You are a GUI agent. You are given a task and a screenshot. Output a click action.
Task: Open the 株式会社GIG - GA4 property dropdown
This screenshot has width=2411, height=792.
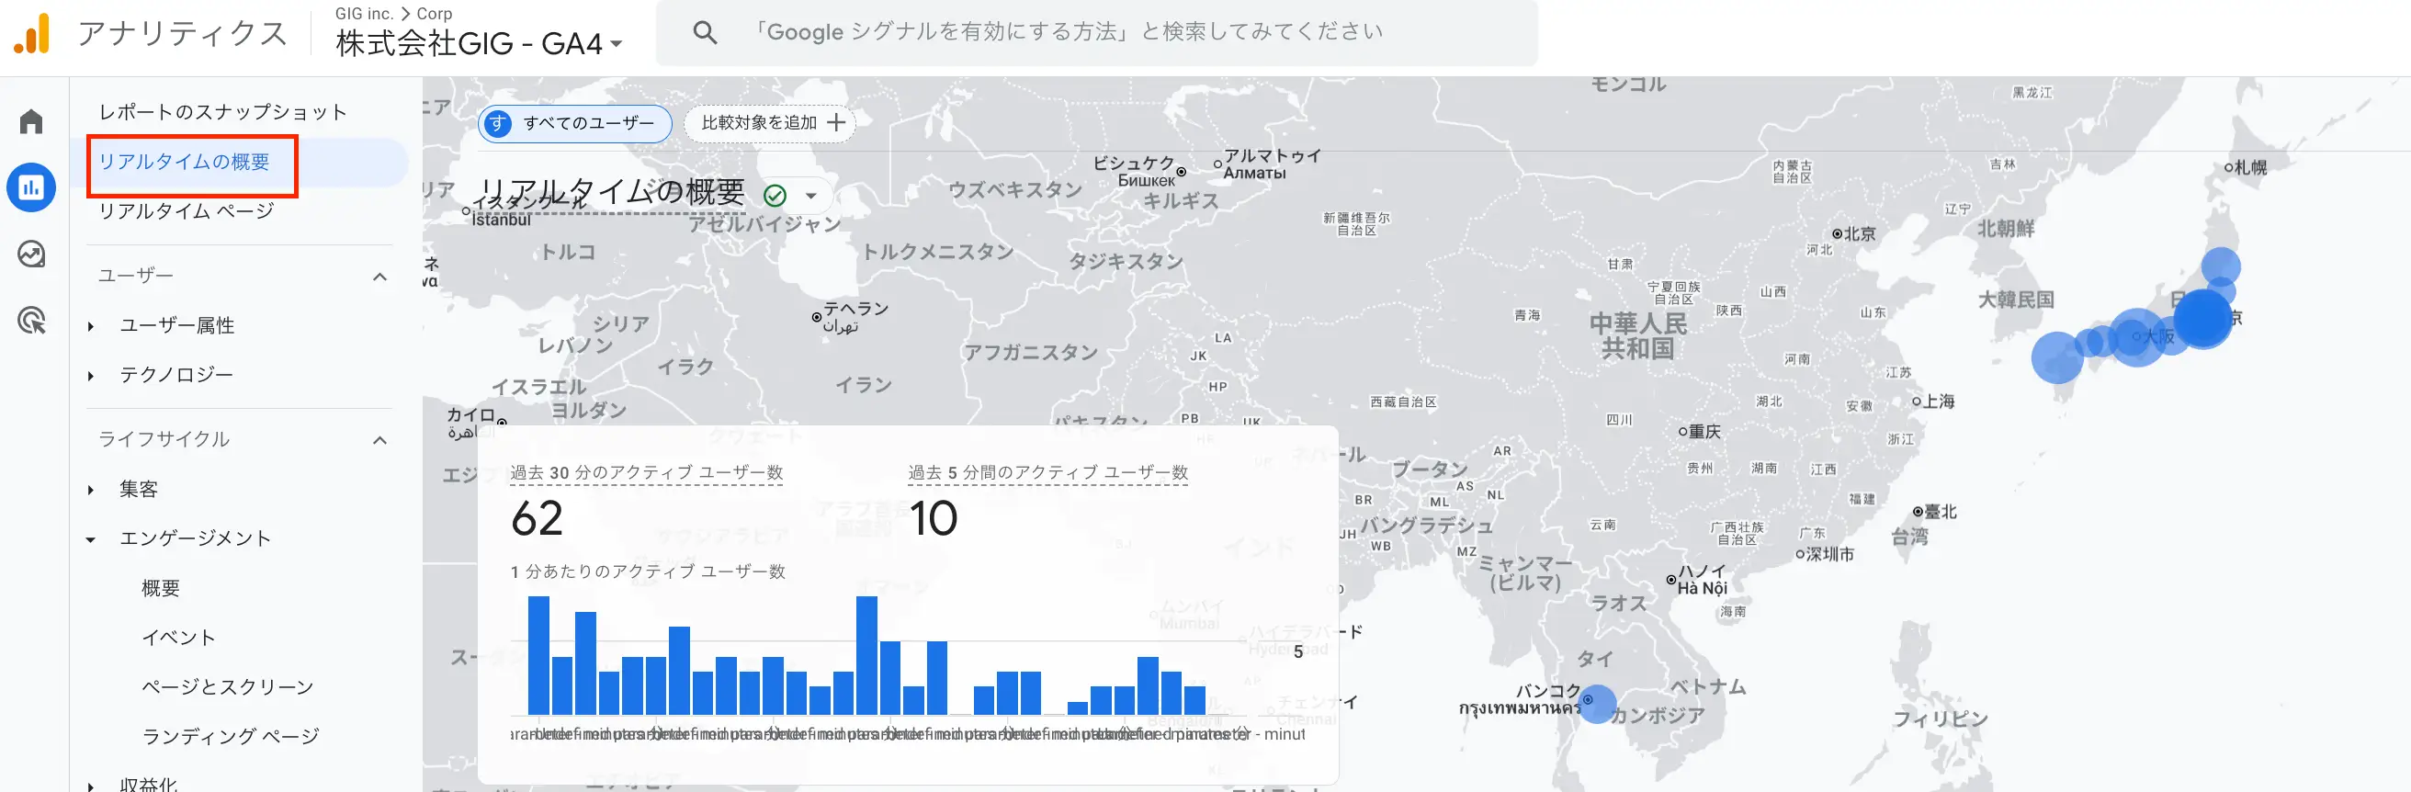(x=479, y=43)
